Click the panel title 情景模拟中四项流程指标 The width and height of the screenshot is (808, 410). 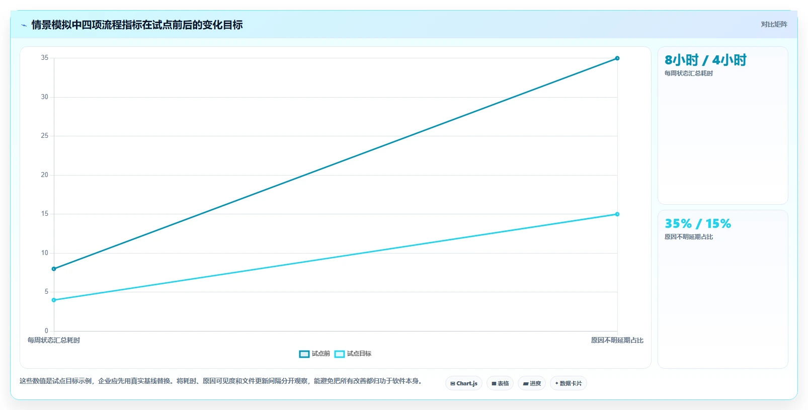[x=137, y=25]
